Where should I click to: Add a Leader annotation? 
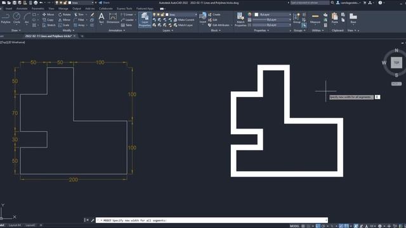[x=128, y=20]
